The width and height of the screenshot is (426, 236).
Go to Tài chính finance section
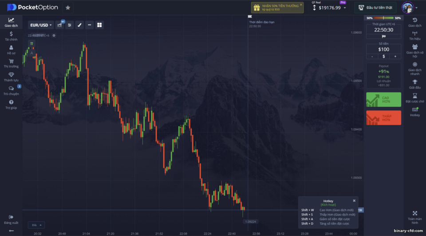pos(11,36)
